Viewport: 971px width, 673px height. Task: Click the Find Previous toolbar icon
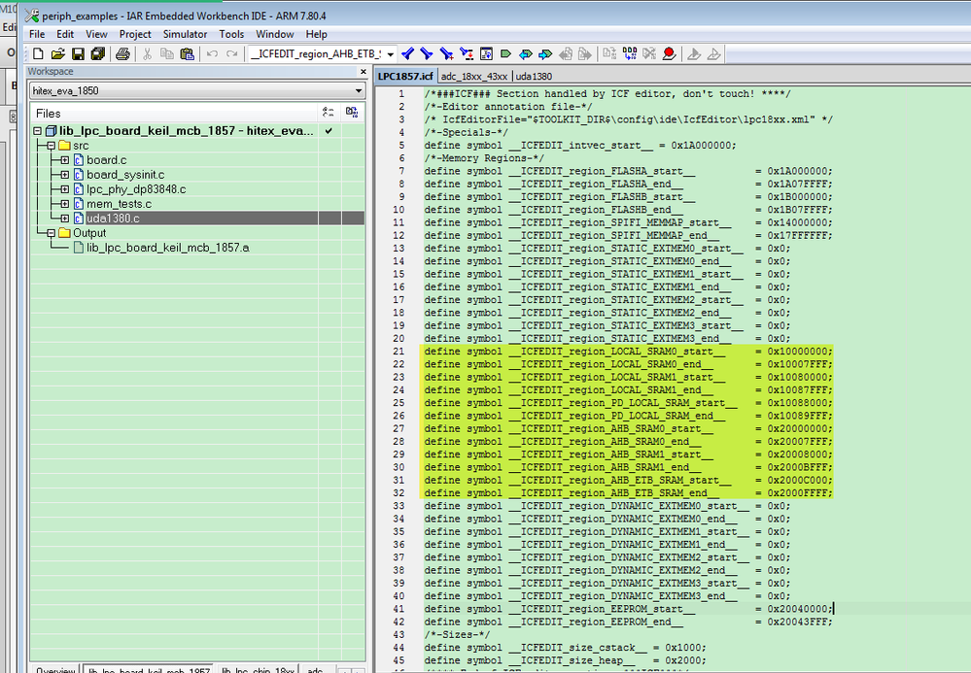[x=407, y=54]
